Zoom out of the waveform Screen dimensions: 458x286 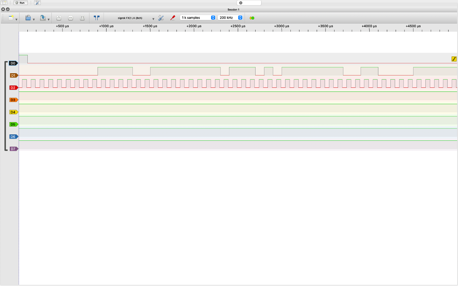[x=70, y=18]
